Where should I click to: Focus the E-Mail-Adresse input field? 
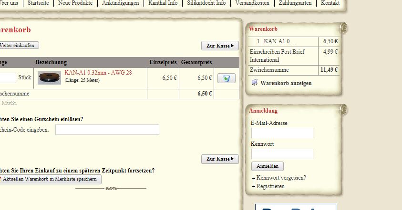point(282,133)
